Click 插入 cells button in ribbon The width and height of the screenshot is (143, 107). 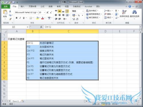(108, 11)
